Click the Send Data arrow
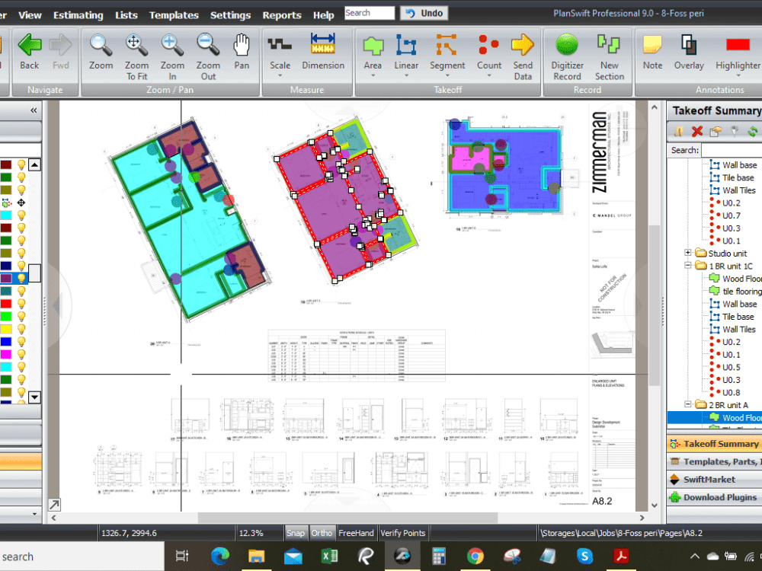762x571 pixels. tap(523, 57)
